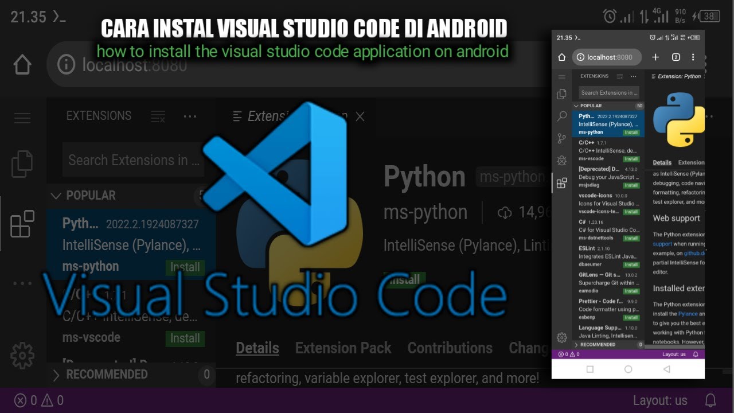Select Extensions icon in phone inset activity bar
This screenshot has height=413, width=734.
[x=561, y=183]
